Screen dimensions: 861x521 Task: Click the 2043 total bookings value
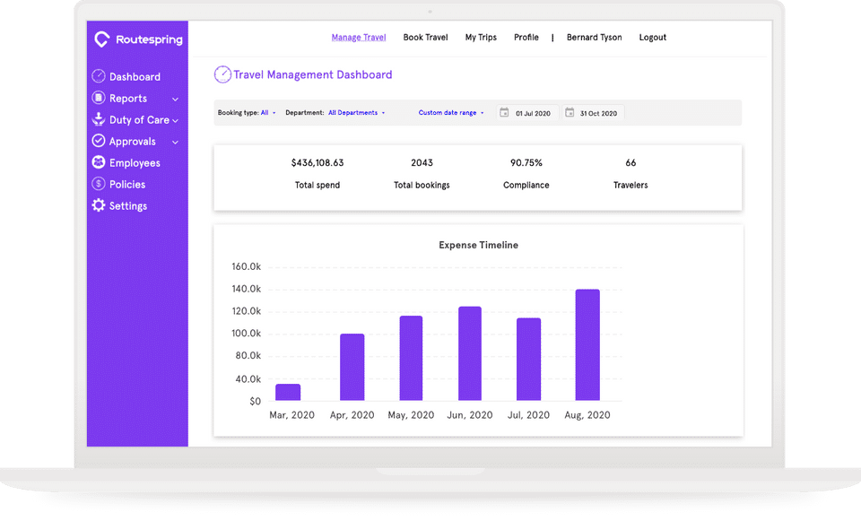422,162
